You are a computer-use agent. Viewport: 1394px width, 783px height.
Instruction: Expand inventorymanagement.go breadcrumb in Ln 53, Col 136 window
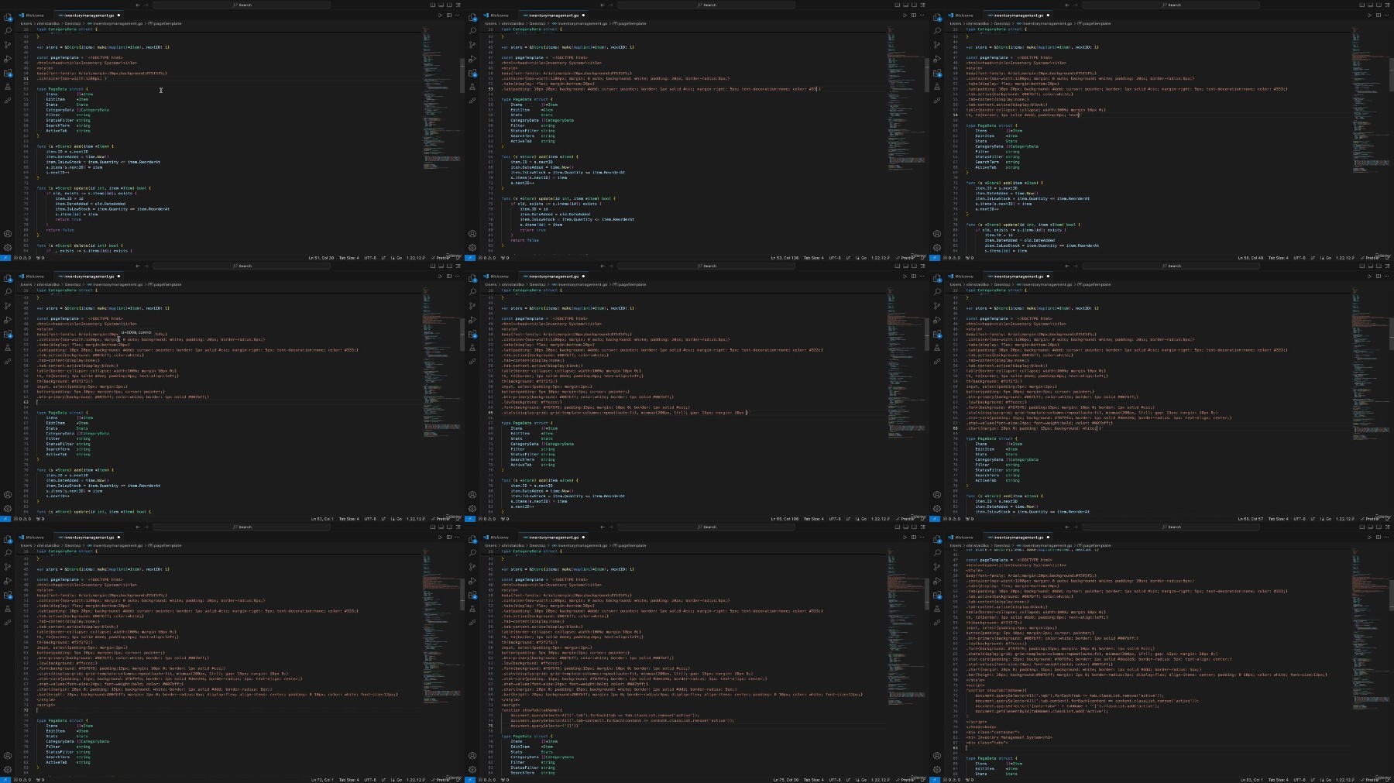point(580,23)
